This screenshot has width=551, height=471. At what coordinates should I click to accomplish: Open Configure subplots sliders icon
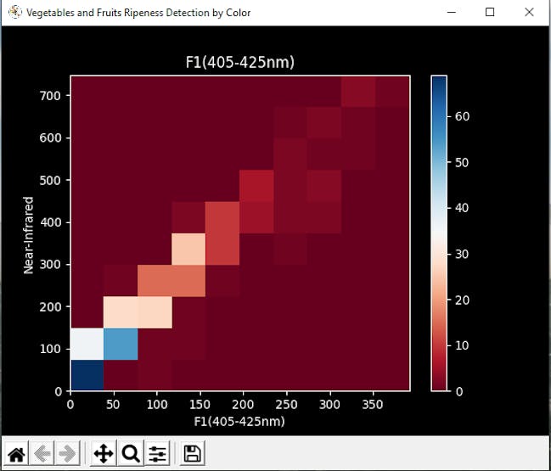(157, 453)
